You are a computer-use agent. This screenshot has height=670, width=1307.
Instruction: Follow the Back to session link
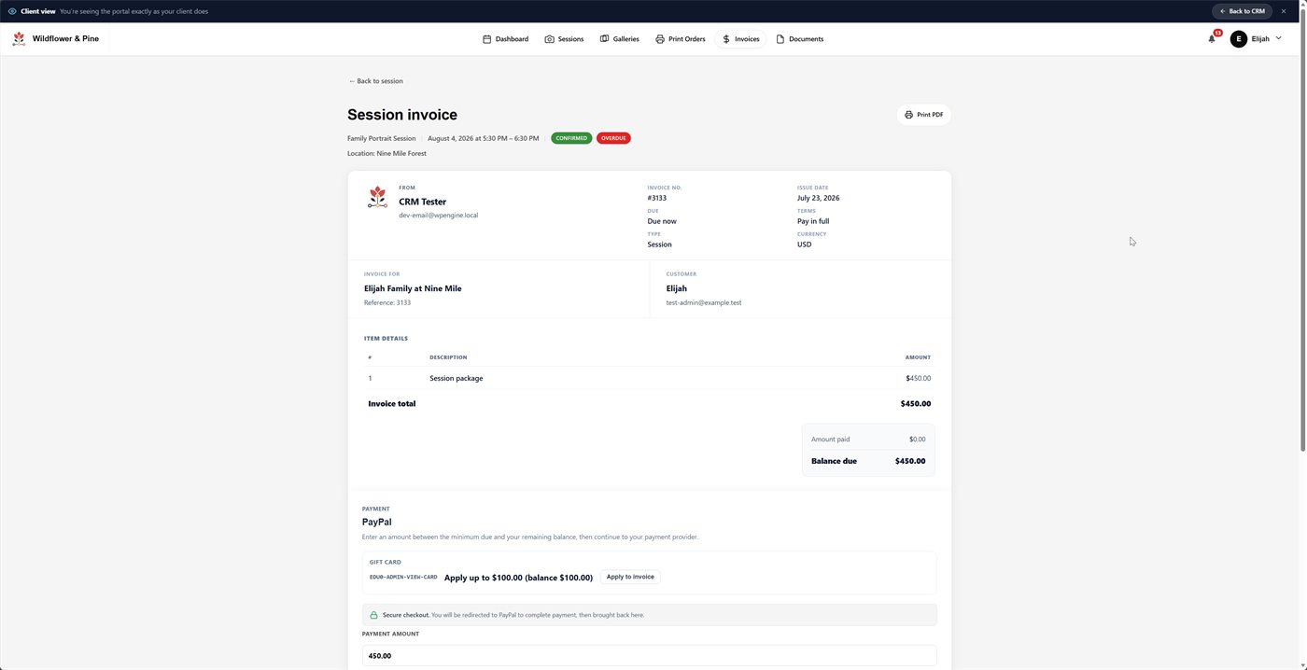375,81
